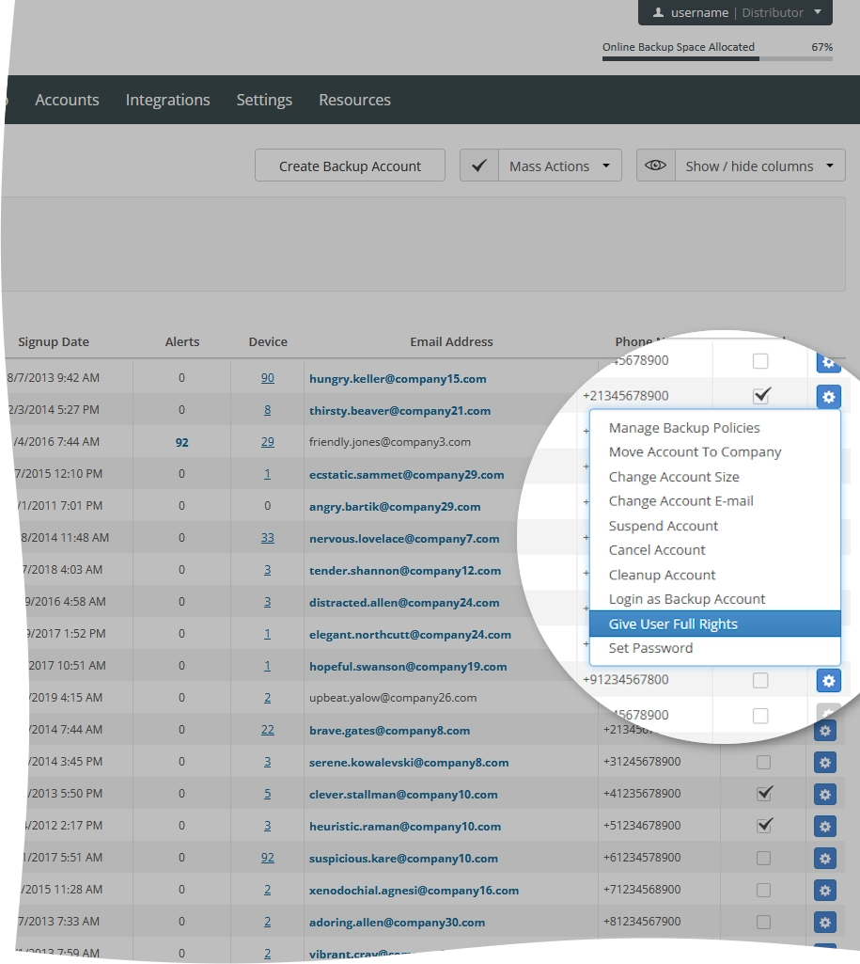Open the Integrations tab

pyautogui.click(x=167, y=100)
